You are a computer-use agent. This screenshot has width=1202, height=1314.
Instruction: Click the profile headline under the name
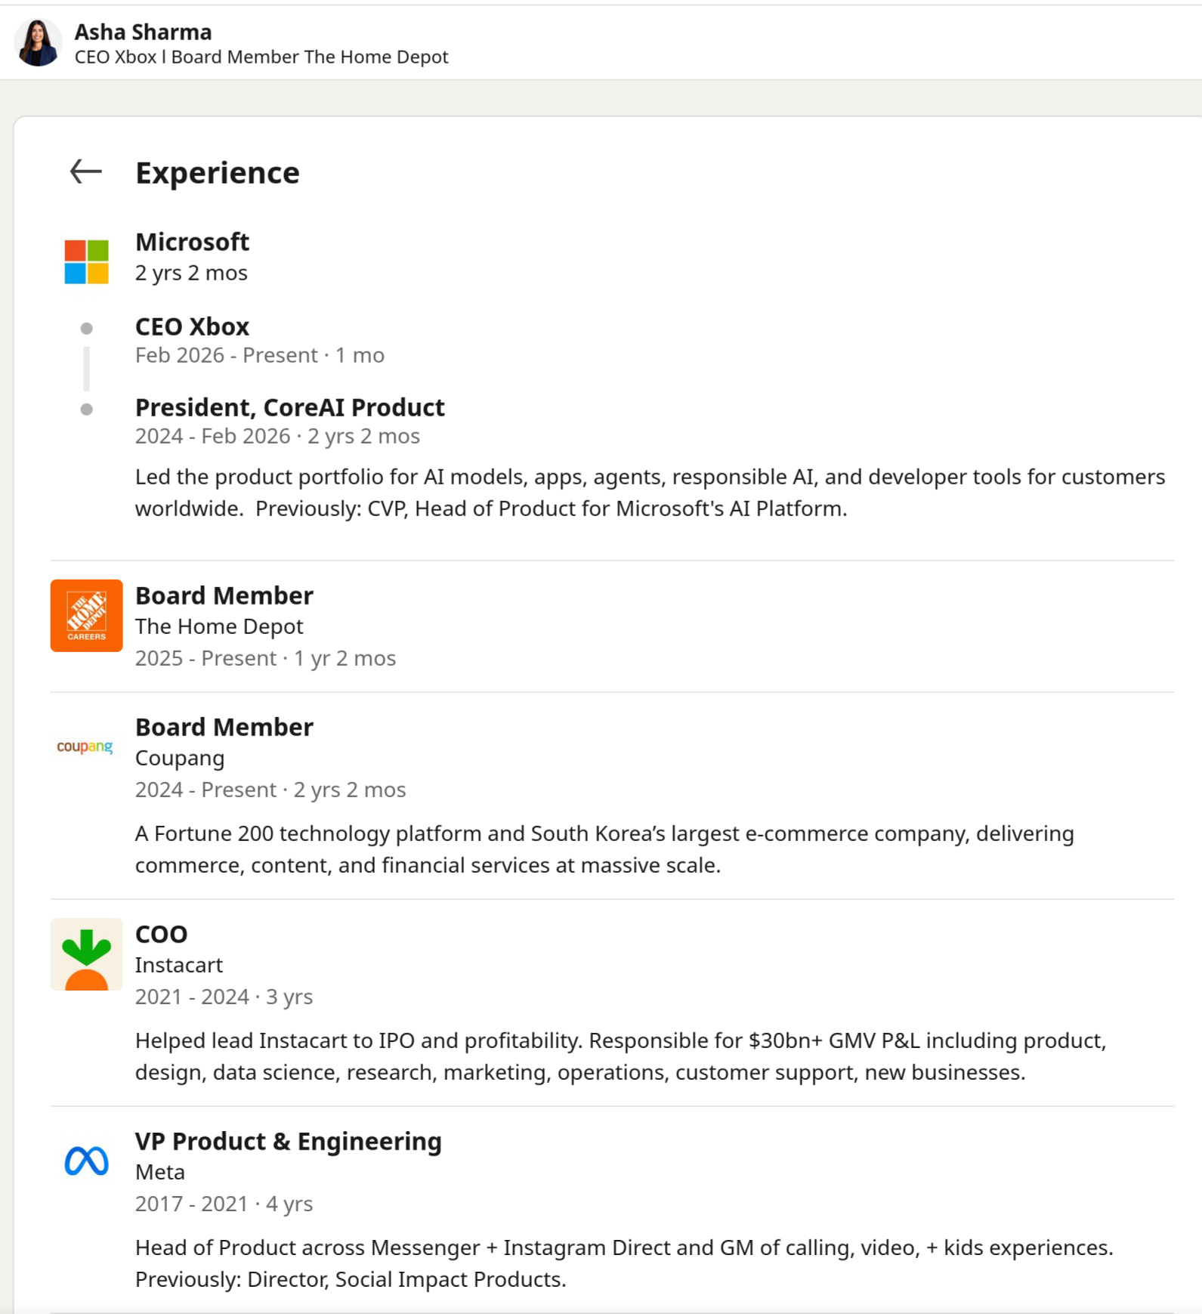point(261,57)
